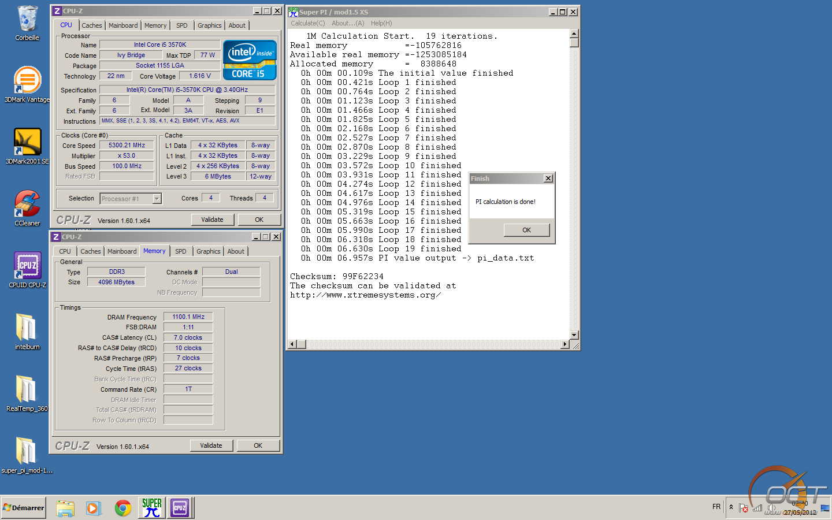Open About tab in bottom CPU-Z window
Viewport: 832px width, 520px height.
pyautogui.click(x=236, y=251)
